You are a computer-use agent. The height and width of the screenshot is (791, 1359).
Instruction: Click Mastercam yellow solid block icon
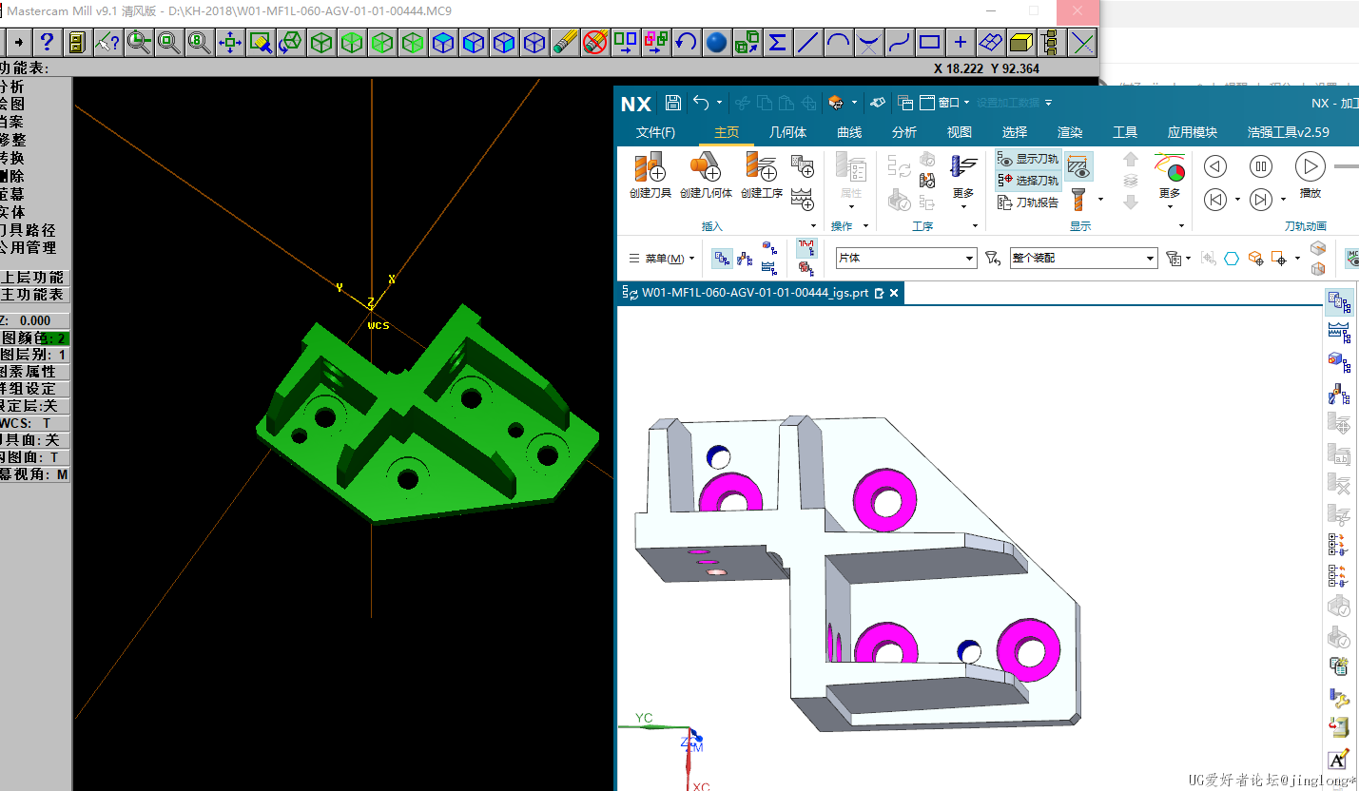coord(1021,42)
